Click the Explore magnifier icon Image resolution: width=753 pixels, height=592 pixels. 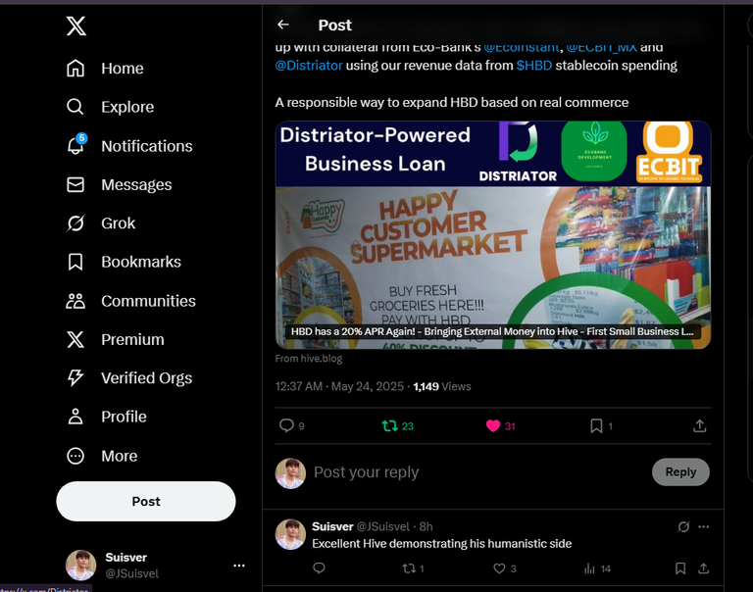75,107
